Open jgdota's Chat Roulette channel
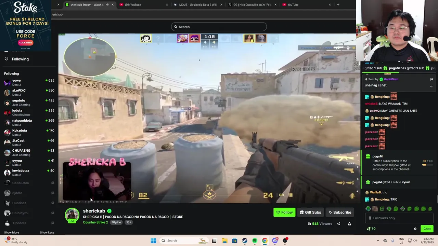The height and width of the screenshot is (246, 438). click(29, 112)
